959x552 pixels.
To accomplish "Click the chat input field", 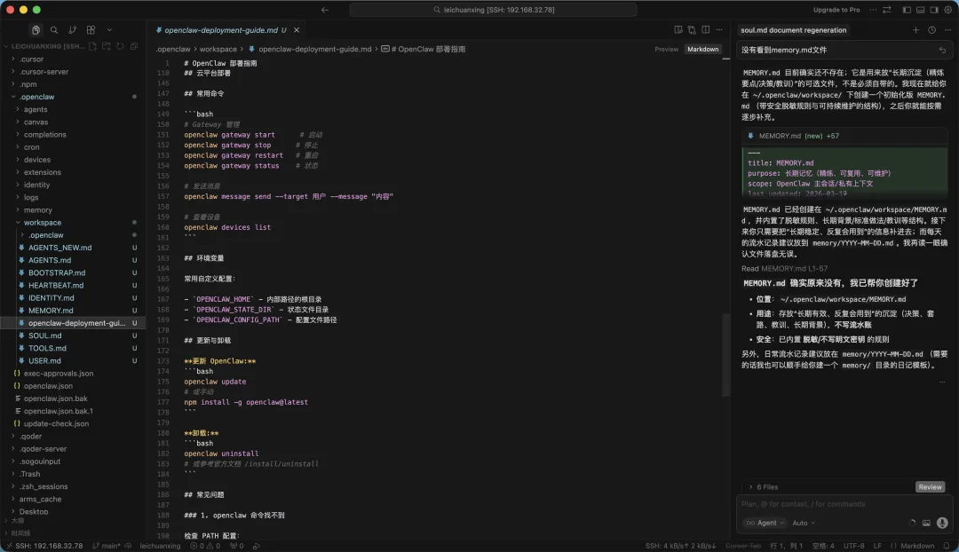I will tap(843, 504).
